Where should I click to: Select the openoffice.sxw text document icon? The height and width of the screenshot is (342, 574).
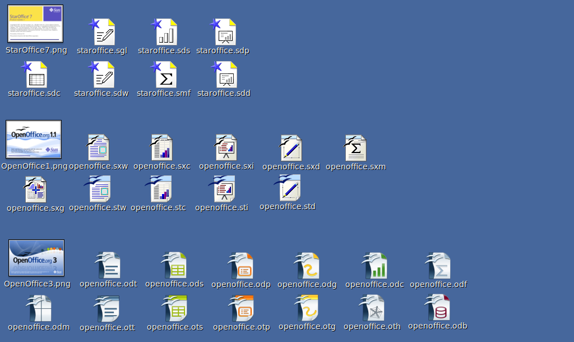pyautogui.click(x=98, y=147)
